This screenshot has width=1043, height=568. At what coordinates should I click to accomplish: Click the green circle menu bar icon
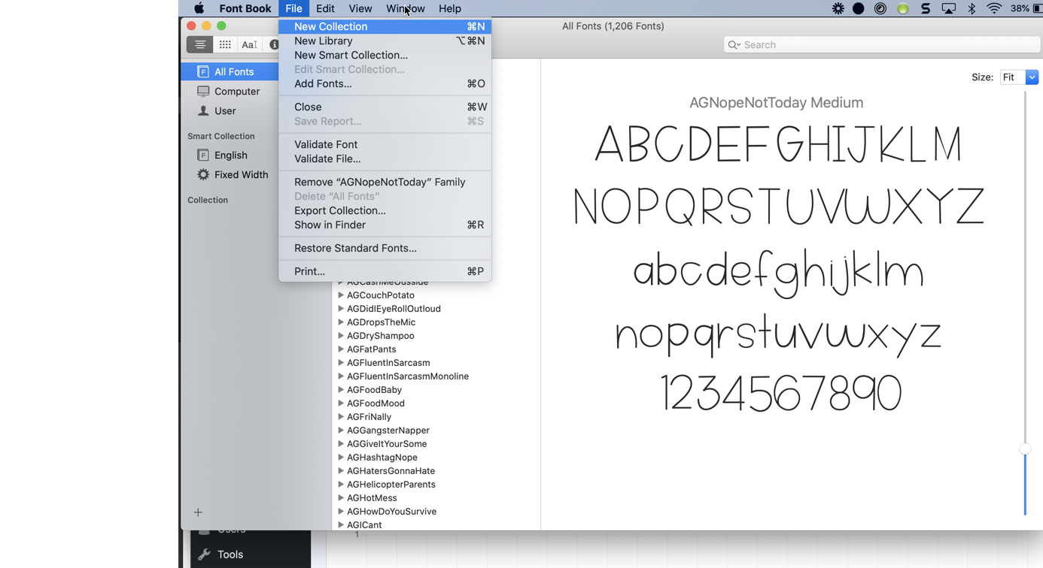point(903,8)
